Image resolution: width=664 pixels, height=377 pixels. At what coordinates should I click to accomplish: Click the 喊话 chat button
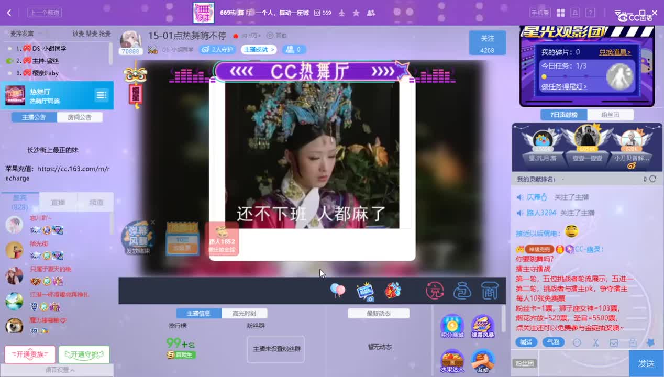(x=526, y=342)
